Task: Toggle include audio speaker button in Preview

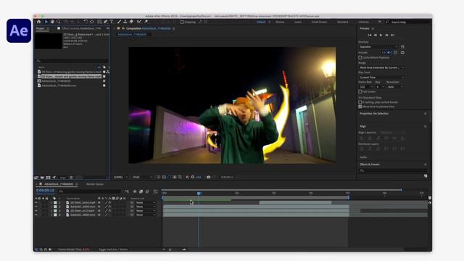Action: coord(389,53)
